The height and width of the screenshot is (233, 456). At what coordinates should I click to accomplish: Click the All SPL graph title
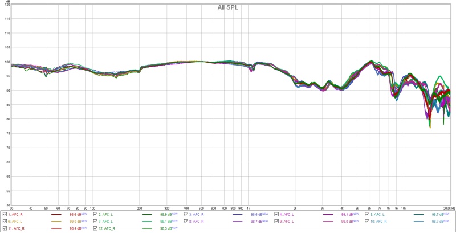(x=229, y=7)
